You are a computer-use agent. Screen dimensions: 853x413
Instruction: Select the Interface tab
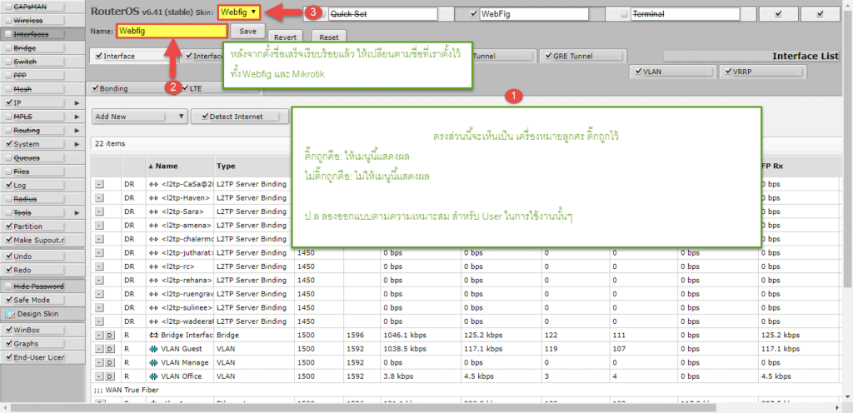pos(134,56)
